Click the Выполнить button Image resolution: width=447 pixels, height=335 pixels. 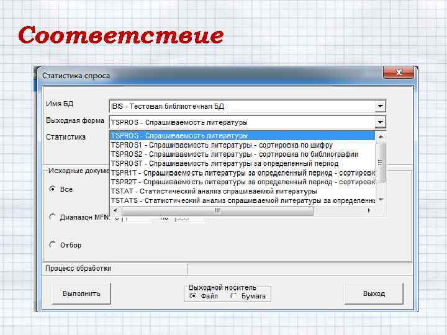81,293
